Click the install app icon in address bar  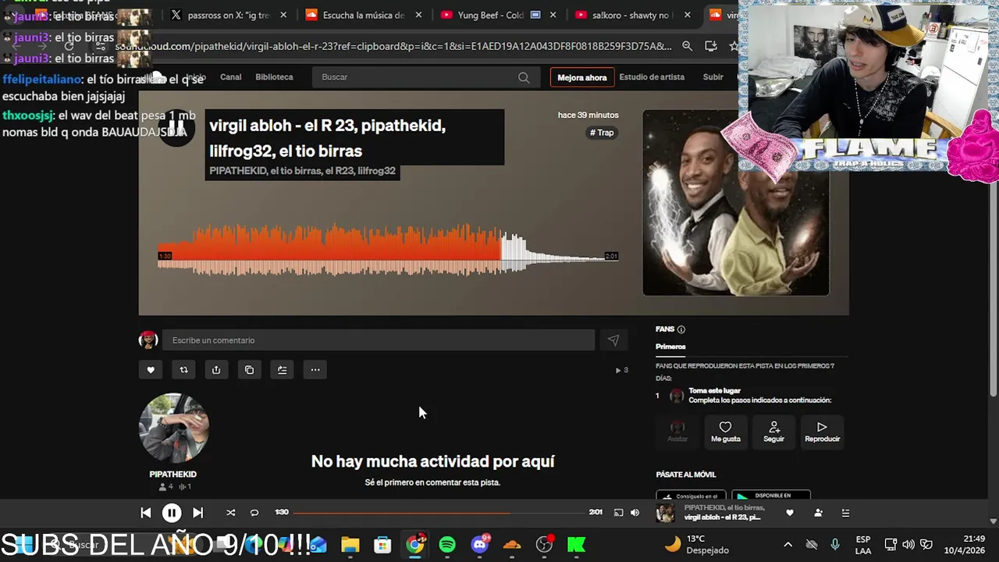711,46
